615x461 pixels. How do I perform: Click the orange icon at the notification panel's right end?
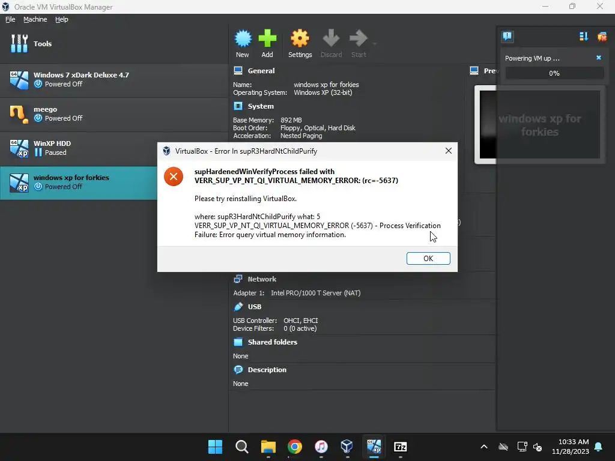point(602,37)
